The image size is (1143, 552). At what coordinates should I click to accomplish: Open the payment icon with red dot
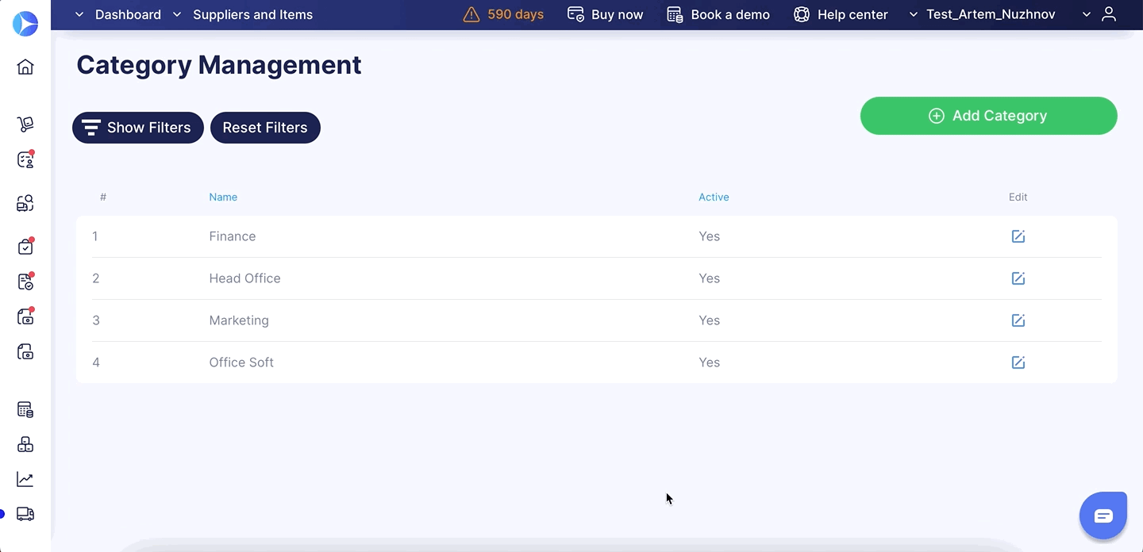click(x=25, y=316)
